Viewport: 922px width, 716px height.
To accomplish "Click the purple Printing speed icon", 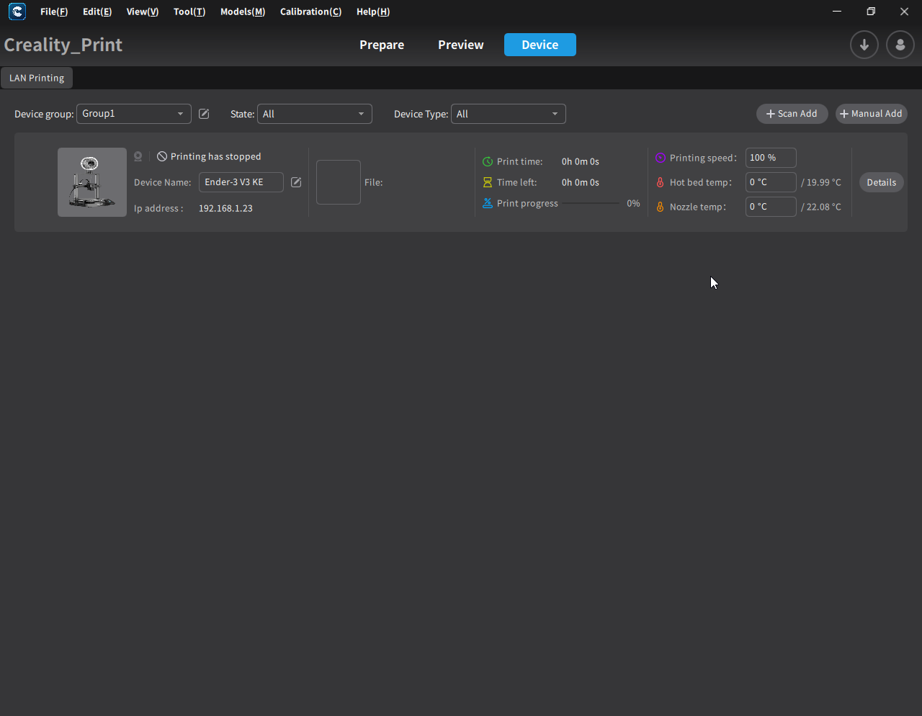I will tap(661, 158).
